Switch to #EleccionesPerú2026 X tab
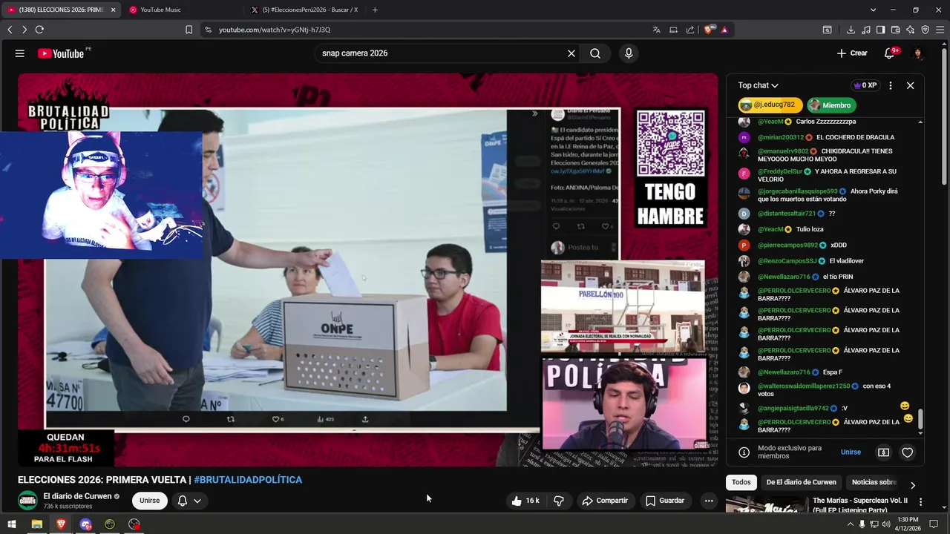Screen dimensions: 950x534 pyautogui.click(x=306, y=10)
